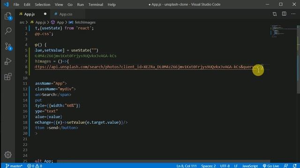Click src breadcrumb segment
This screenshot has width=300, height=168.
pos(22,22)
